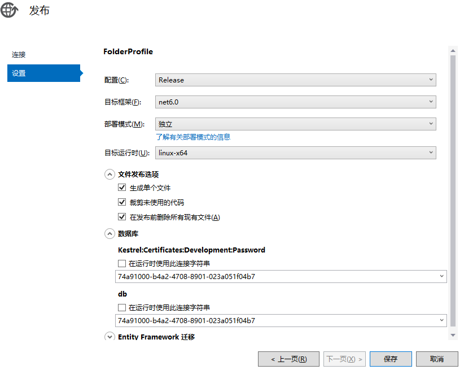Click the globe publish icon
Screen dimensions: 464x370
[x=10, y=10]
